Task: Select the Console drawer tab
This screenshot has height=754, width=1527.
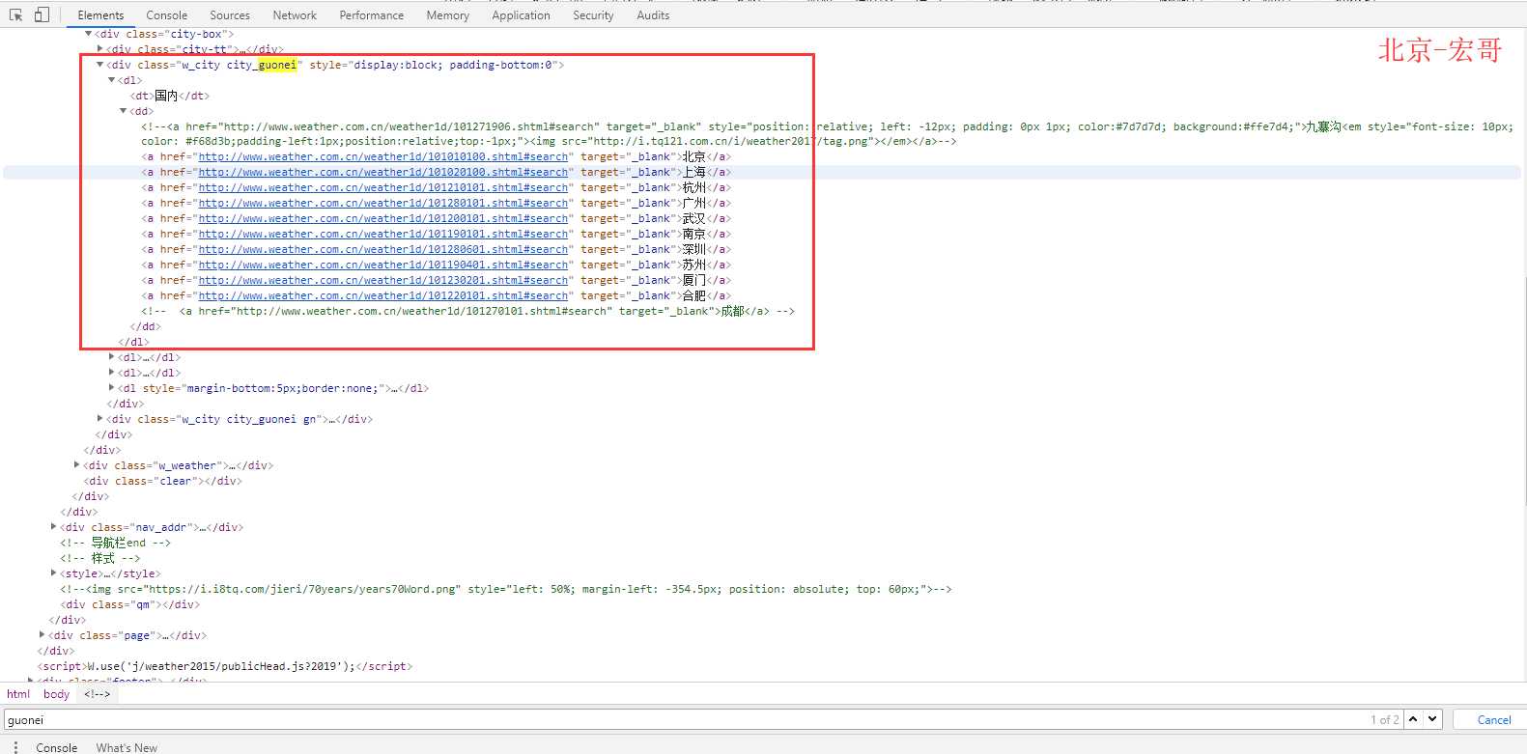Action: click(x=57, y=747)
